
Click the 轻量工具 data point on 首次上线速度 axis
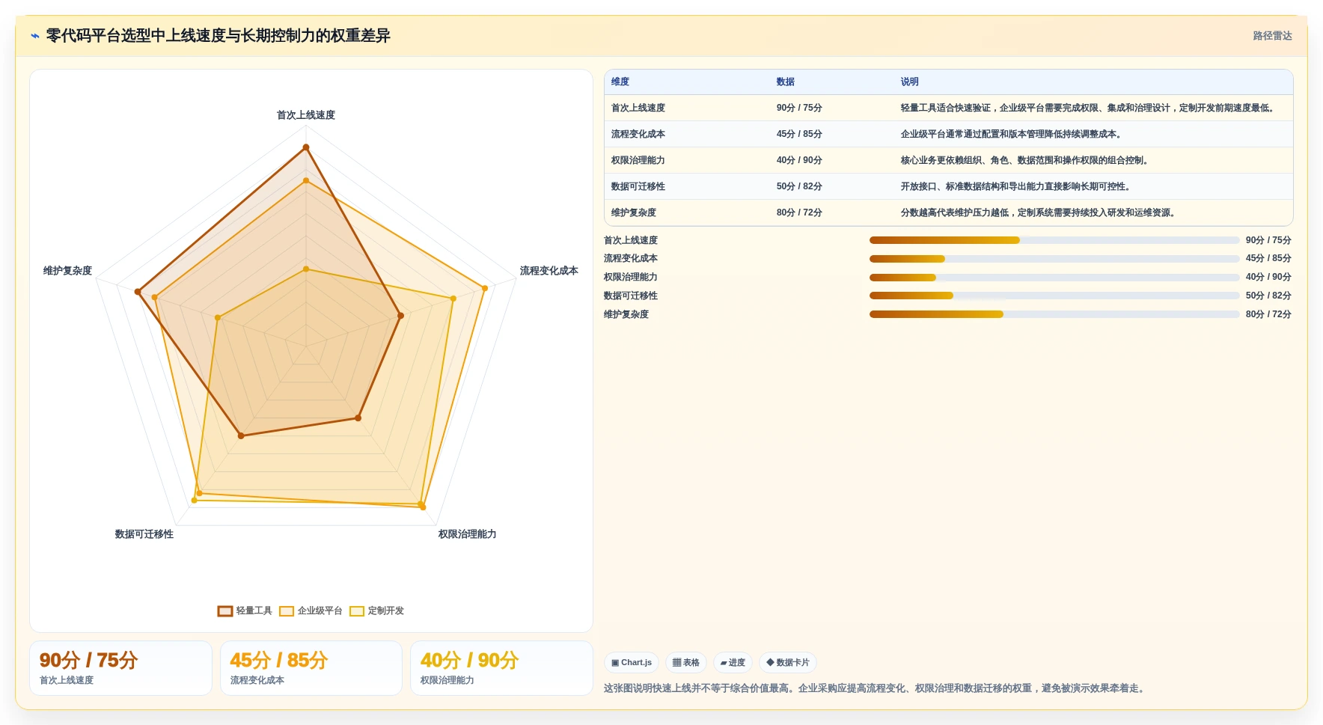point(306,147)
